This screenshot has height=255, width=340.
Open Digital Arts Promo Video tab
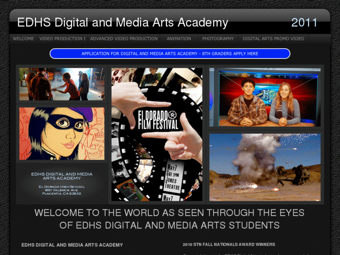[x=273, y=39]
